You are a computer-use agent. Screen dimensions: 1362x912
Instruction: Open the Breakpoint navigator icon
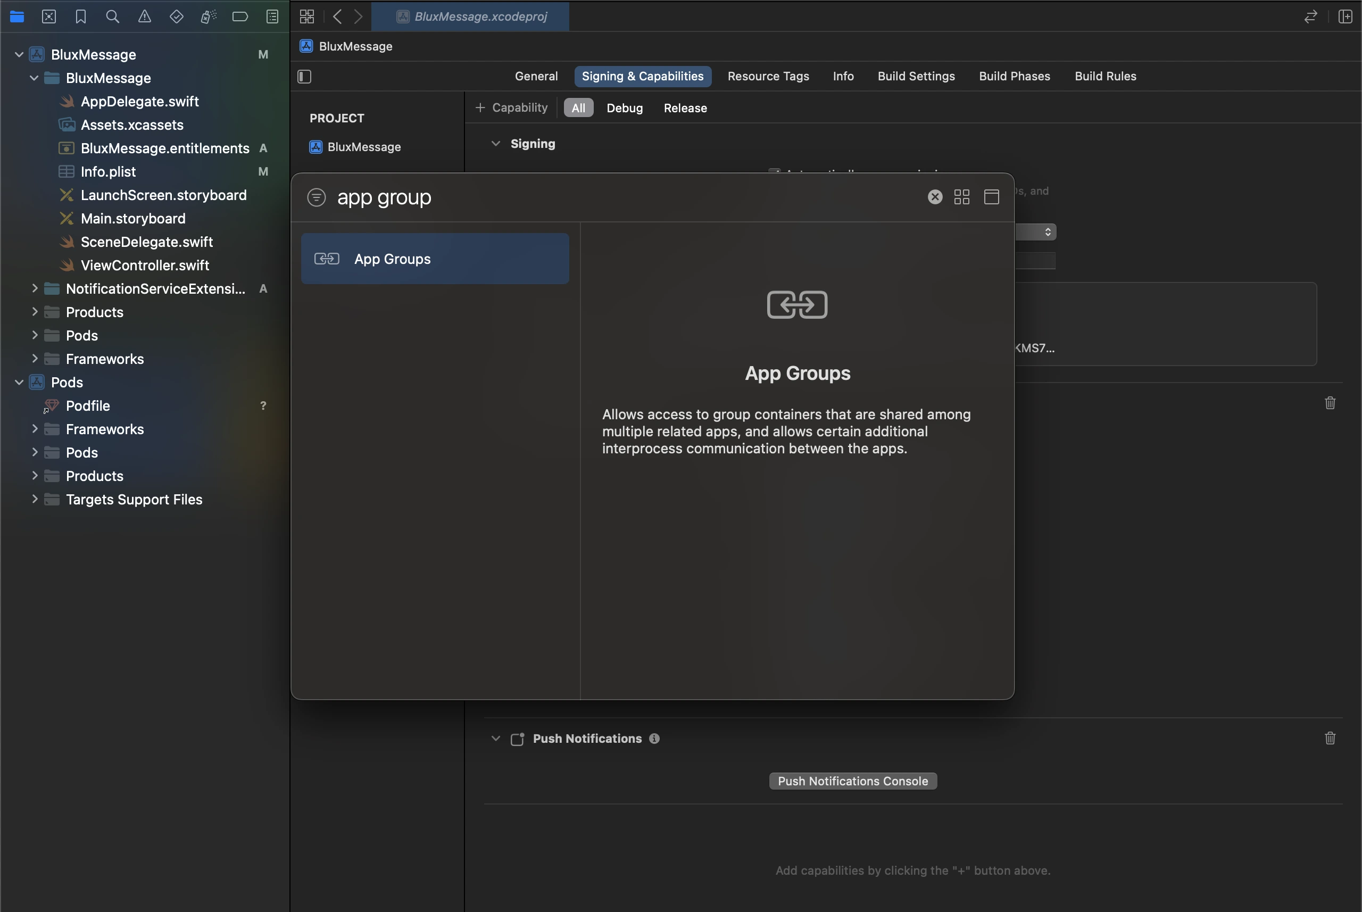coord(240,16)
